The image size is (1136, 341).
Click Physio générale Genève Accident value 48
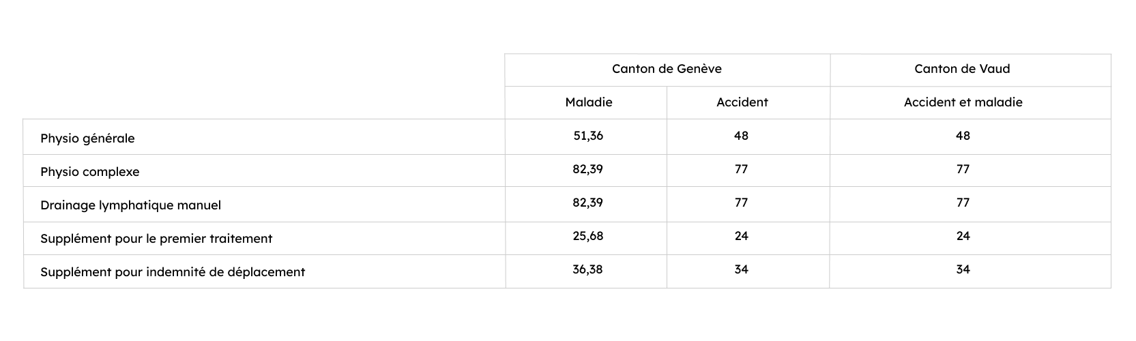tap(742, 136)
